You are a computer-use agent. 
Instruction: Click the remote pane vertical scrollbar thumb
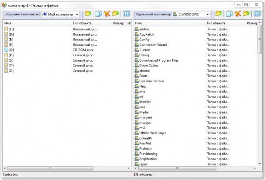(260, 40)
